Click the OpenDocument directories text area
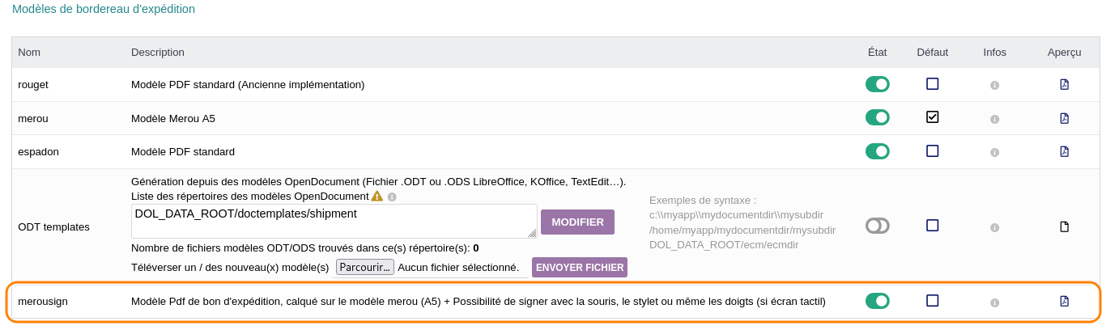Image resolution: width=1106 pixels, height=330 pixels. 334,221
